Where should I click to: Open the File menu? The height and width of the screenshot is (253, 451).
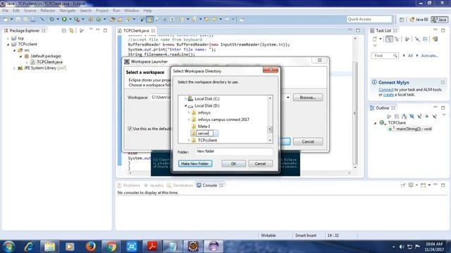pyautogui.click(x=5, y=11)
